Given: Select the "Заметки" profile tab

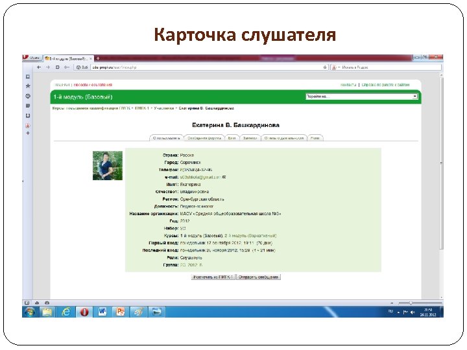Looking at the screenshot, I should pyautogui.click(x=250, y=138).
